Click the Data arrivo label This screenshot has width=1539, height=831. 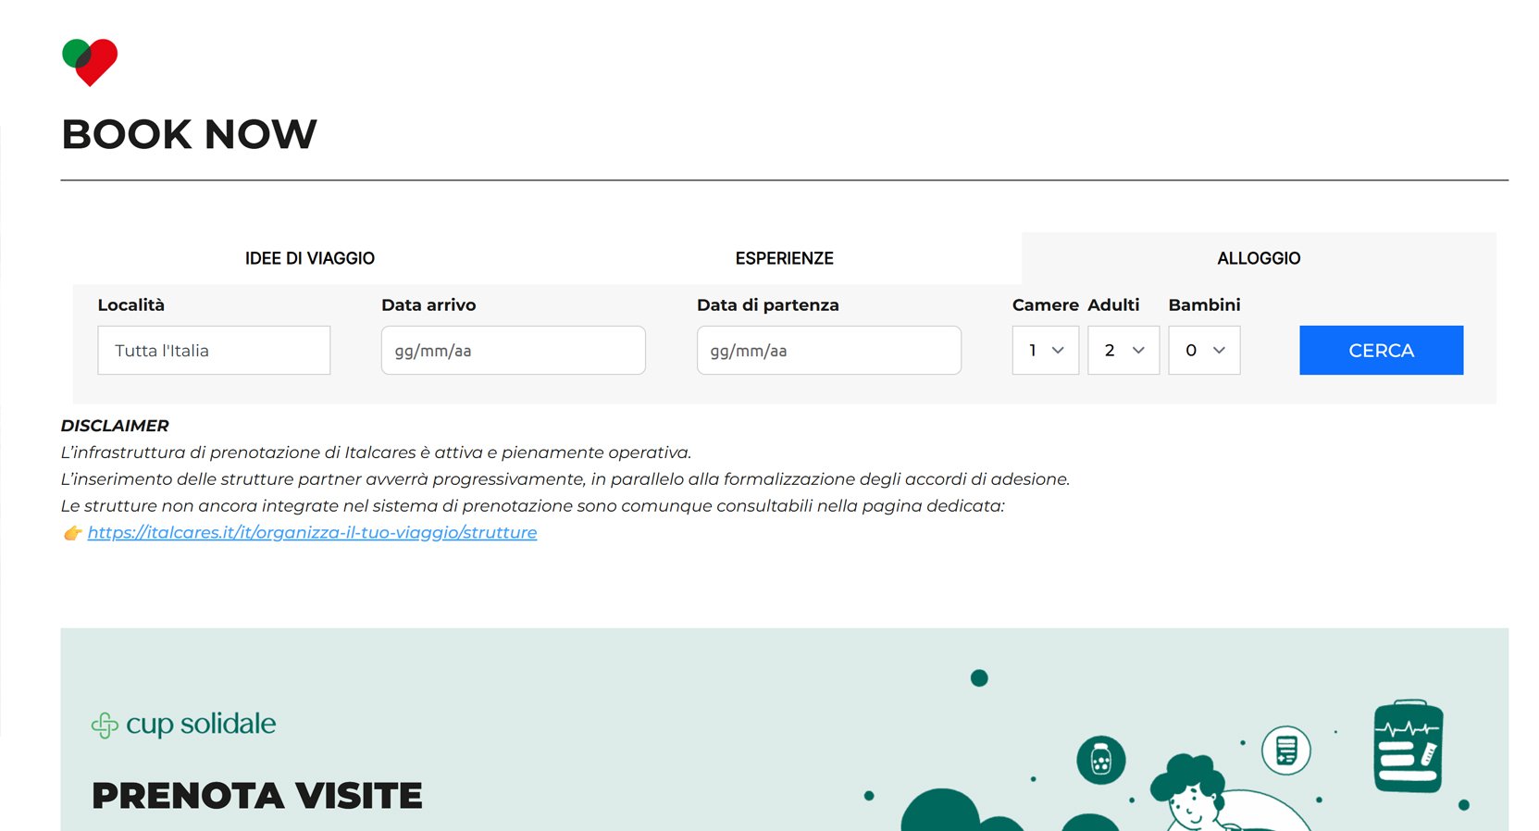click(x=428, y=304)
